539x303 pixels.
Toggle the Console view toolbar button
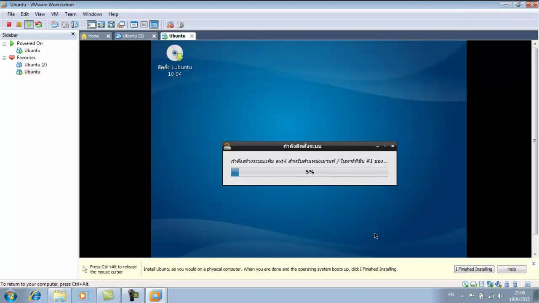click(x=154, y=24)
